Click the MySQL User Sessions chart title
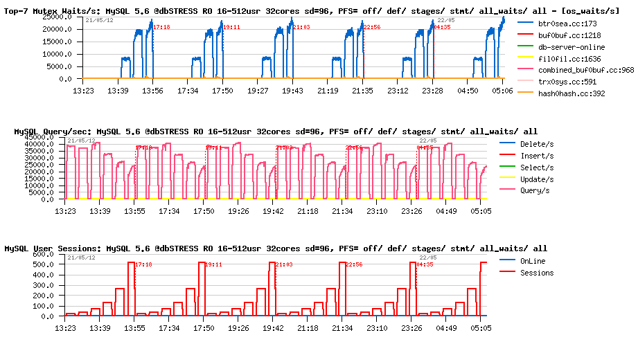Image resolution: width=638 pixels, height=344 pixels. [276, 248]
